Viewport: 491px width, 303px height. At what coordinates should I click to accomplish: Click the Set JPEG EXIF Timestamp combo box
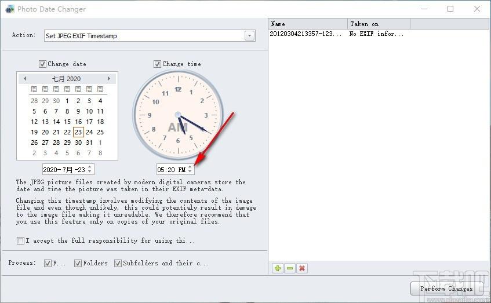[x=150, y=36]
